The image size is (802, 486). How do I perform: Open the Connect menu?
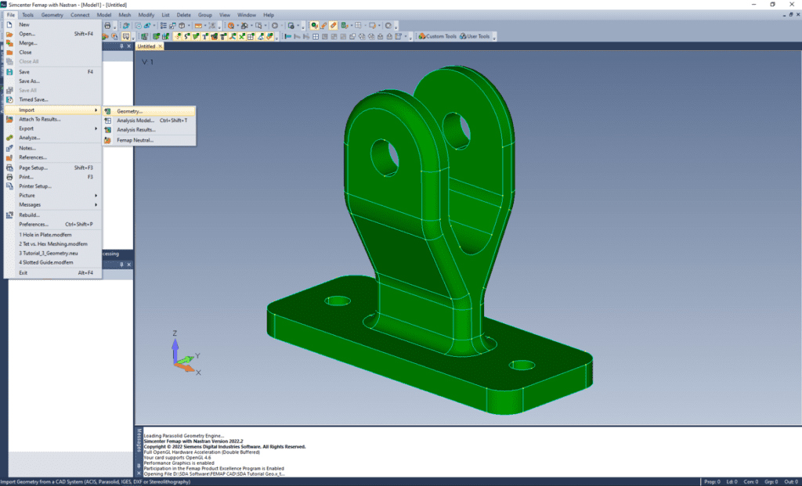point(80,15)
